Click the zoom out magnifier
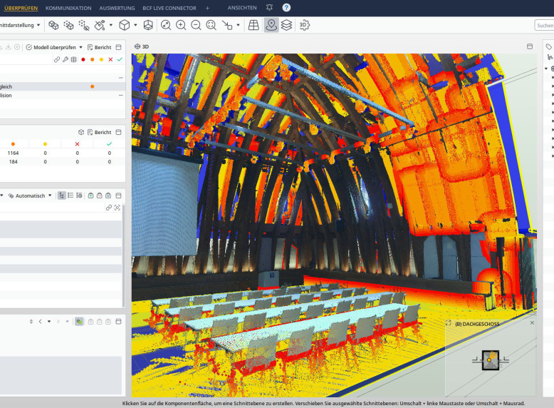Image resolution: width=554 pixels, height=408 pixels. point(196,25)
